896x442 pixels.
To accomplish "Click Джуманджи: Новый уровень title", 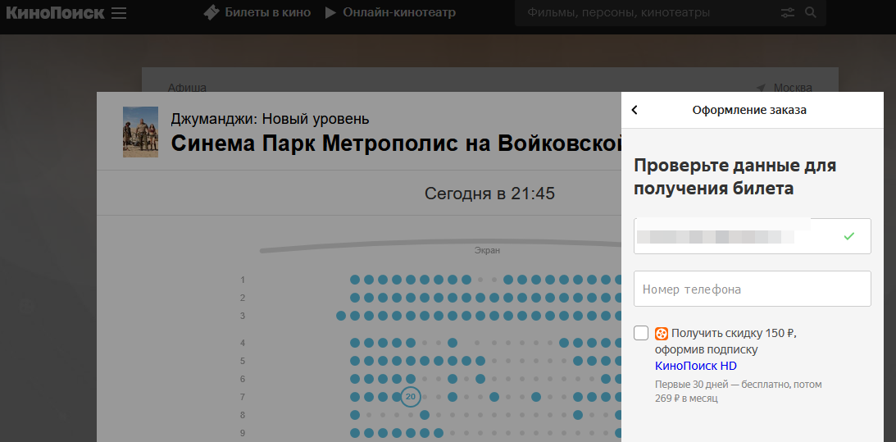I will tap(270, 119).
